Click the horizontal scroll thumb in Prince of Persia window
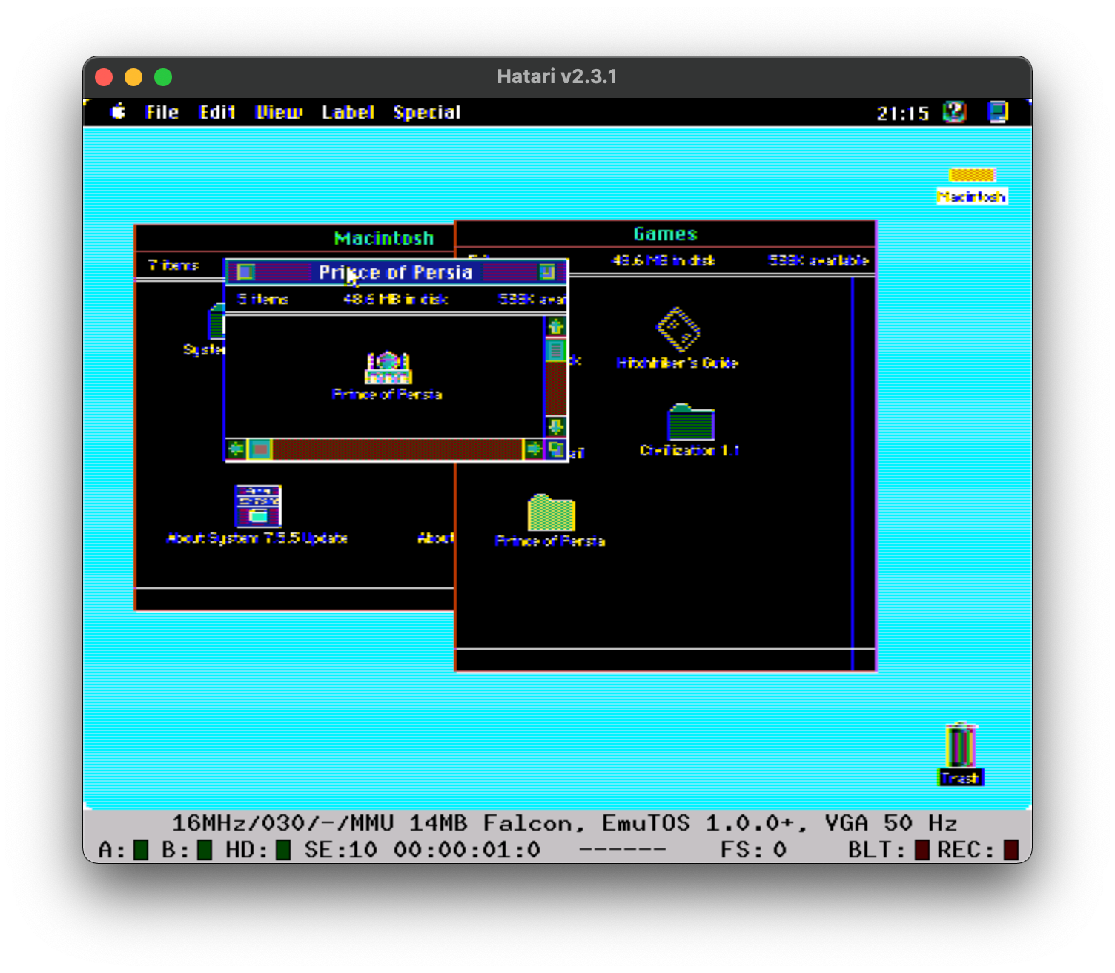Screen dimensions: 1115x973 [259, 449]
